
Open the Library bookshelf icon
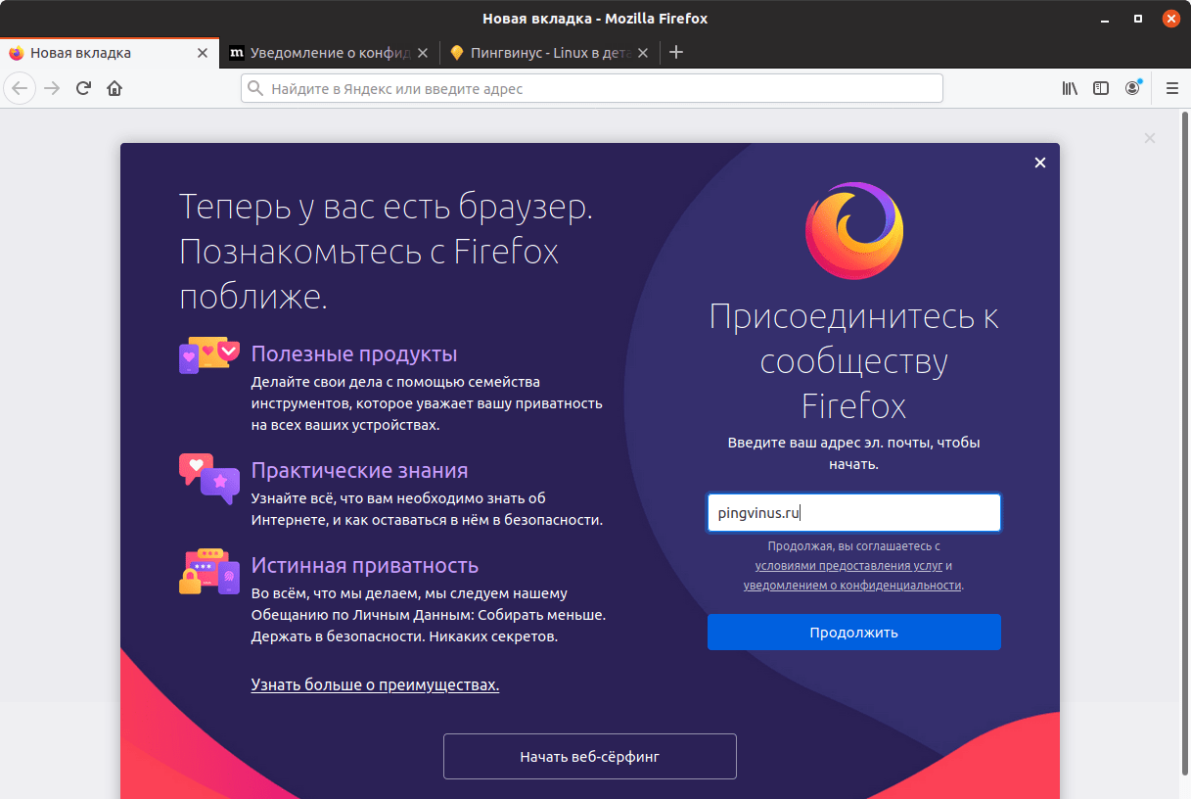click(x=1070, y=88)
